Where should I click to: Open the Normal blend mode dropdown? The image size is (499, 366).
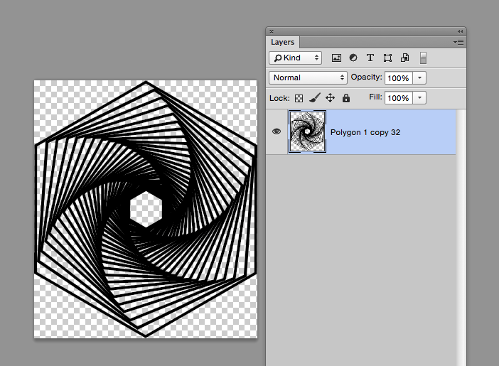pyautogui.click(x=308, y=77)
